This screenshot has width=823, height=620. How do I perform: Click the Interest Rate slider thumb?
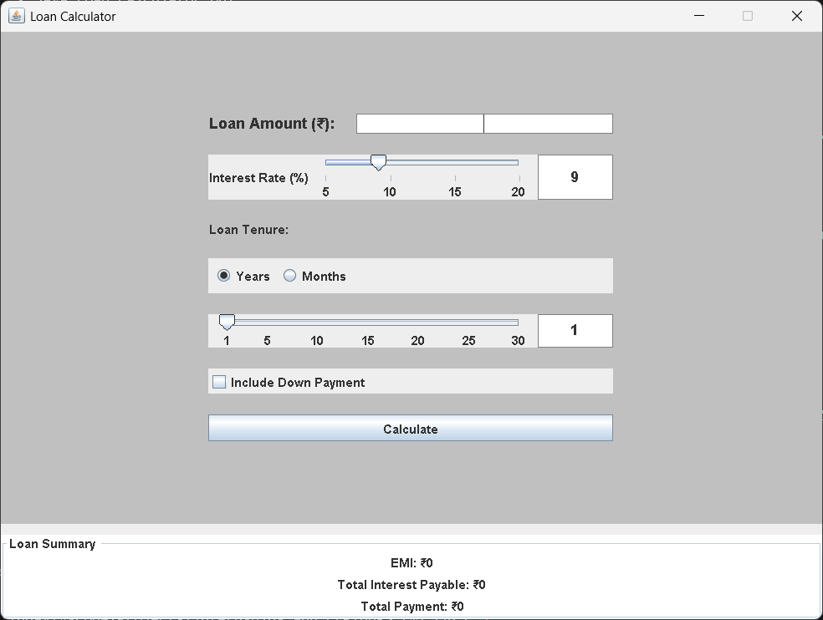tap(378, 162)
